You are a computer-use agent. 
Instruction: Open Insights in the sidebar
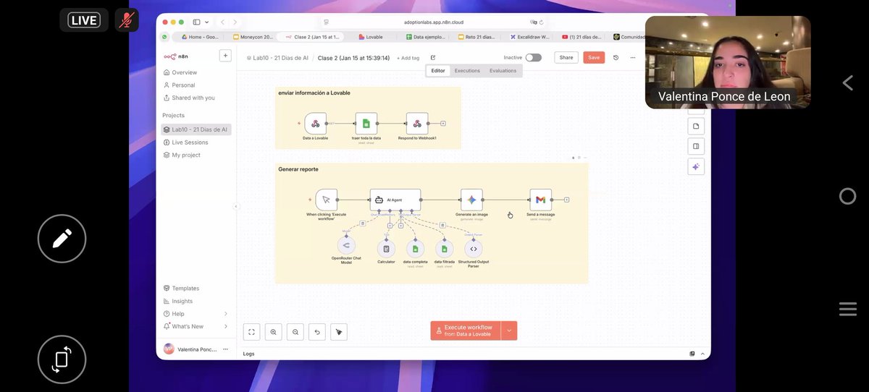pyautogui.click(x=182, y=301)
